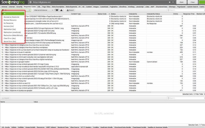Select the quan-tri-website URL row
Image resolution: width=205 pixels, height=128 pixels.
coord(102,52)
